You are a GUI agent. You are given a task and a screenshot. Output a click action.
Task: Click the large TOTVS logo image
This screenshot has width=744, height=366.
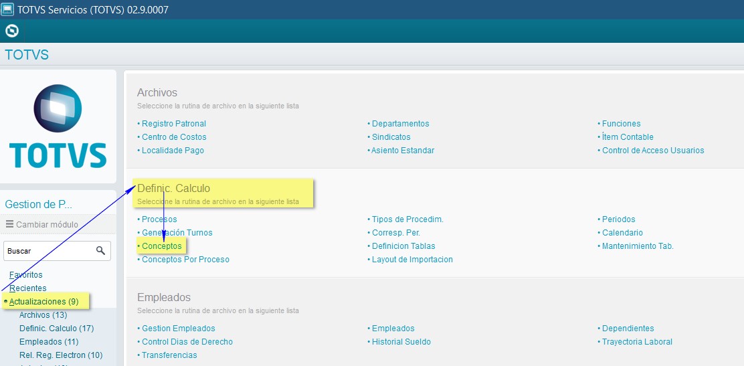(x=58, y=126)
